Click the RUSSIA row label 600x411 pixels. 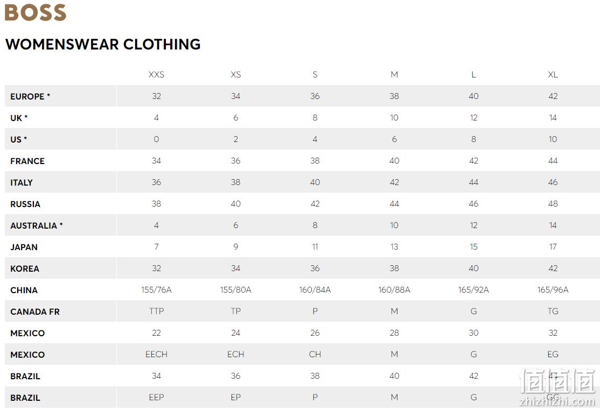pyautogui.click(x=25, y=204)
